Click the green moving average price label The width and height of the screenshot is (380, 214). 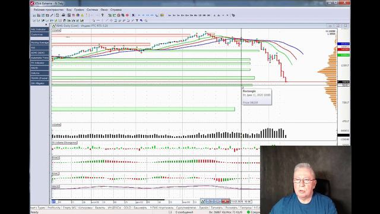click(x=343, y=55)
